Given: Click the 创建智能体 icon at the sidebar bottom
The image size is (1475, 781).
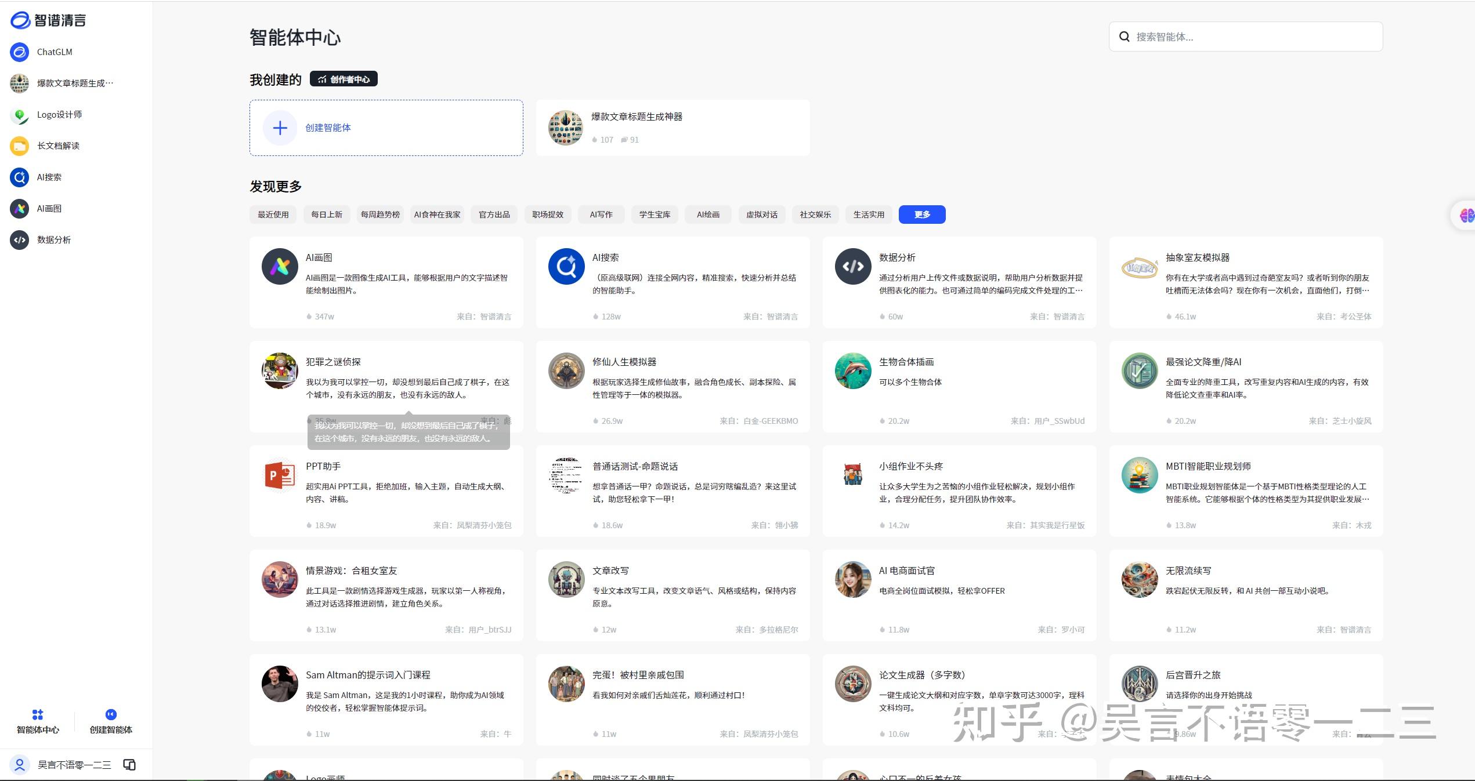Looking at the screenshot, I should point(111,714).
